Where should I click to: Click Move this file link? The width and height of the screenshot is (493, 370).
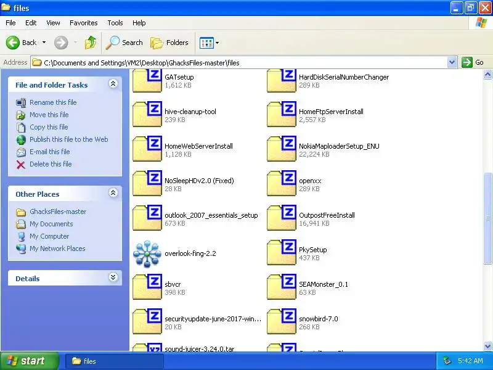click(x=49, y=115)
